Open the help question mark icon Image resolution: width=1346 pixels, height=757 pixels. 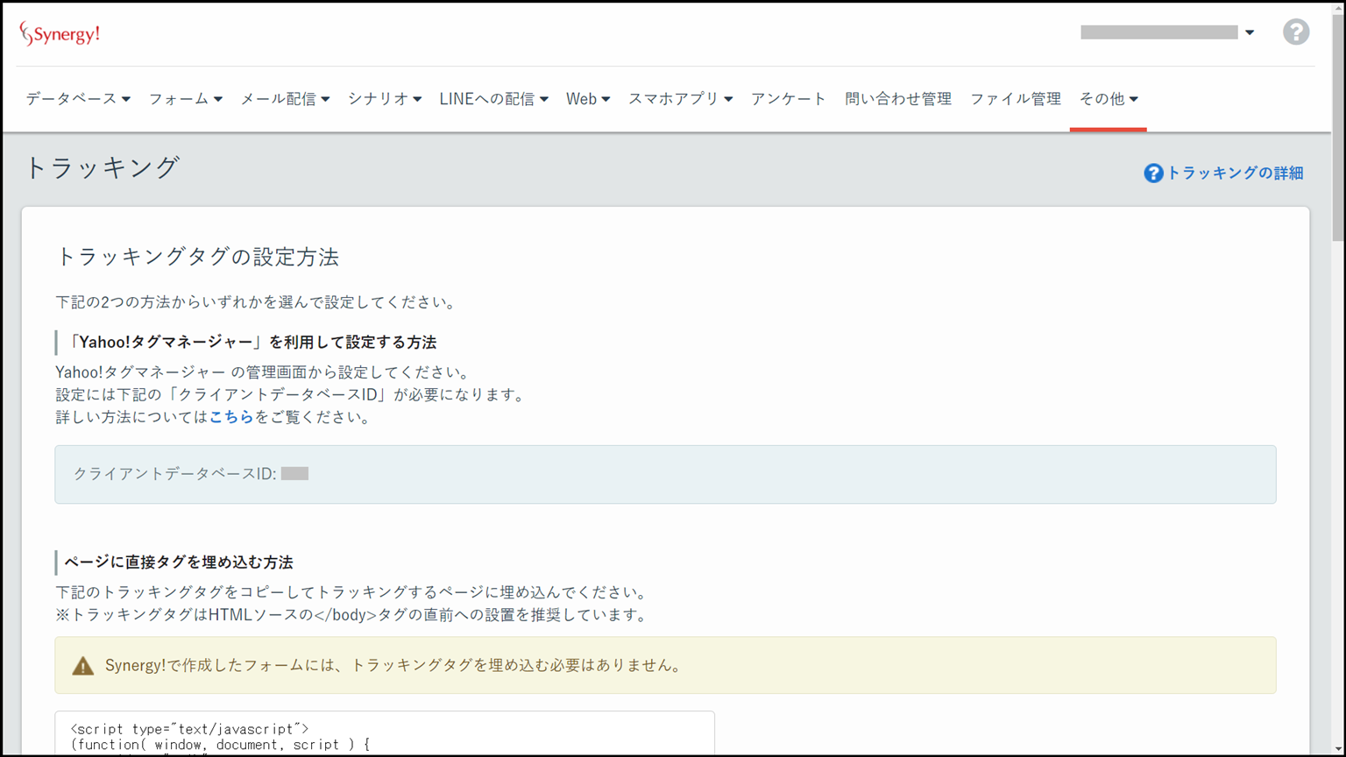click(x=1296, y=32)
